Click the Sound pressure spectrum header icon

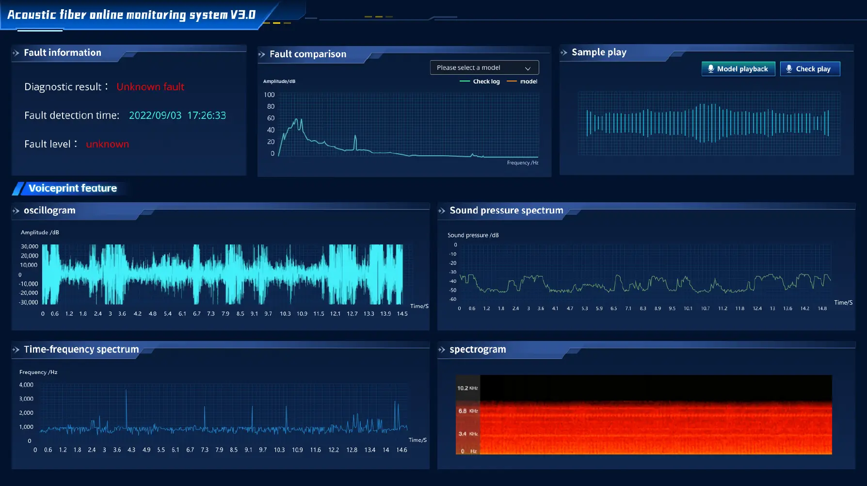[x=442, y=211]
